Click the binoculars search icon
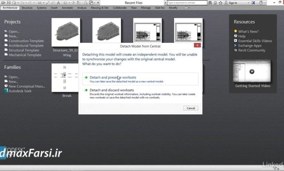 click(x=210, y=3)
